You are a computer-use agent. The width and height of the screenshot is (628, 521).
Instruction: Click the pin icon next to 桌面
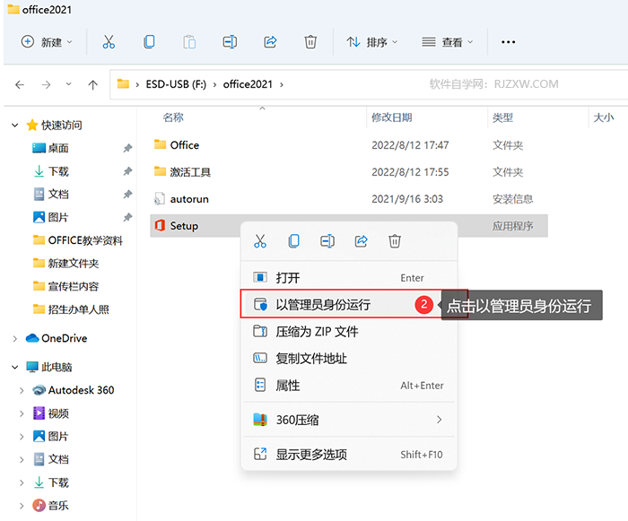coord(127,148)
